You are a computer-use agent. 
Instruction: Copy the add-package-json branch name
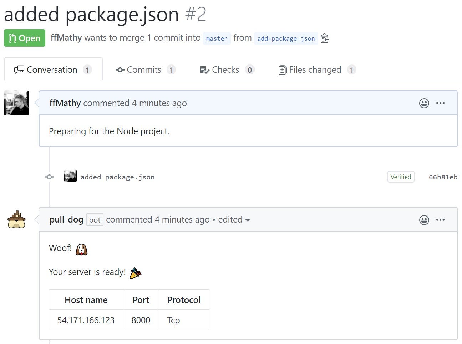point(325,38)
